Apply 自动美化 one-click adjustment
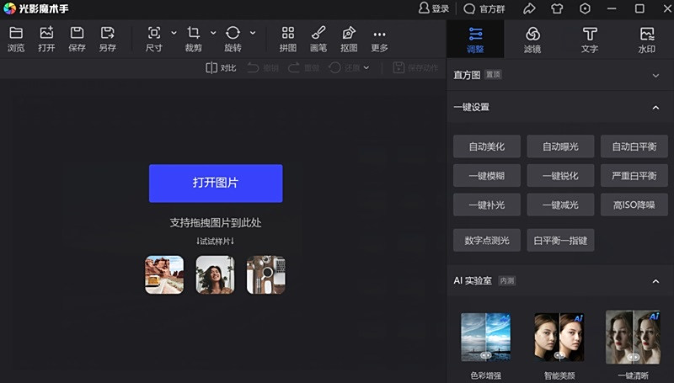The height and width of the screenshot is (383, 674). (x=487, y=146)
